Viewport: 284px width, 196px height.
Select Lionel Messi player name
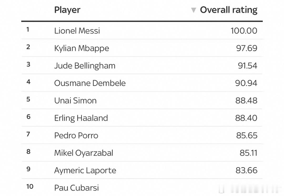click(77, 31)
